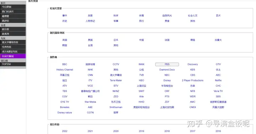Open NHNZ producer link
Viewport: 256px width, 134px height.
(x=116, y=91)
